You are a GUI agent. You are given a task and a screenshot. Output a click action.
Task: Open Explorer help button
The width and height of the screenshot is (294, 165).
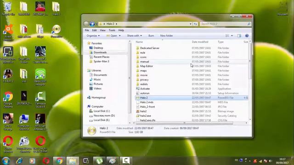(247, 36)
